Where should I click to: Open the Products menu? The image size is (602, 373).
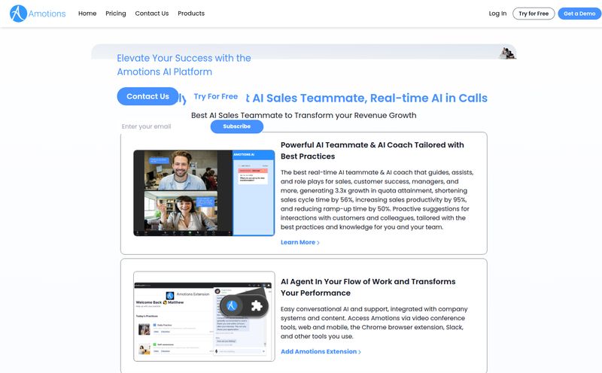tap(191, 14)
